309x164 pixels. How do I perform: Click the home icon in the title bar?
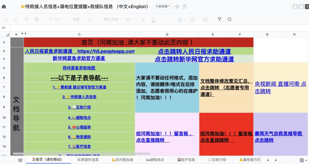4,7
